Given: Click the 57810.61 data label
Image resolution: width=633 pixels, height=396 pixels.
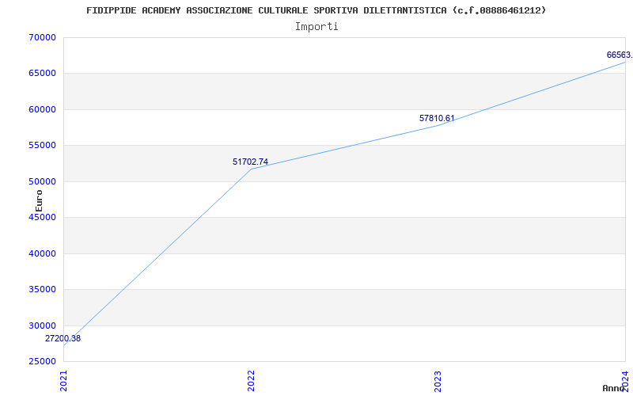Looking at the screenshot, I should (437, 118).
